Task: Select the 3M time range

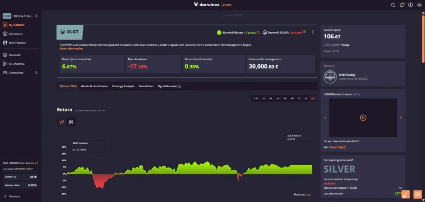Action: 285,98
